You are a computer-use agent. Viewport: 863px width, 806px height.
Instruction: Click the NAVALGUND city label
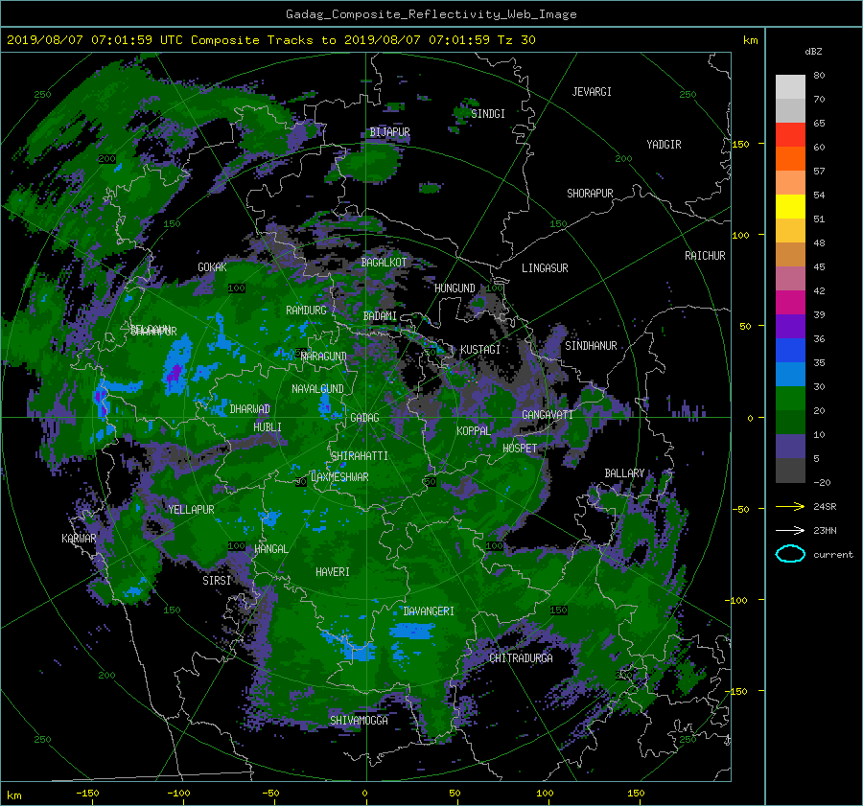[317, 389]
